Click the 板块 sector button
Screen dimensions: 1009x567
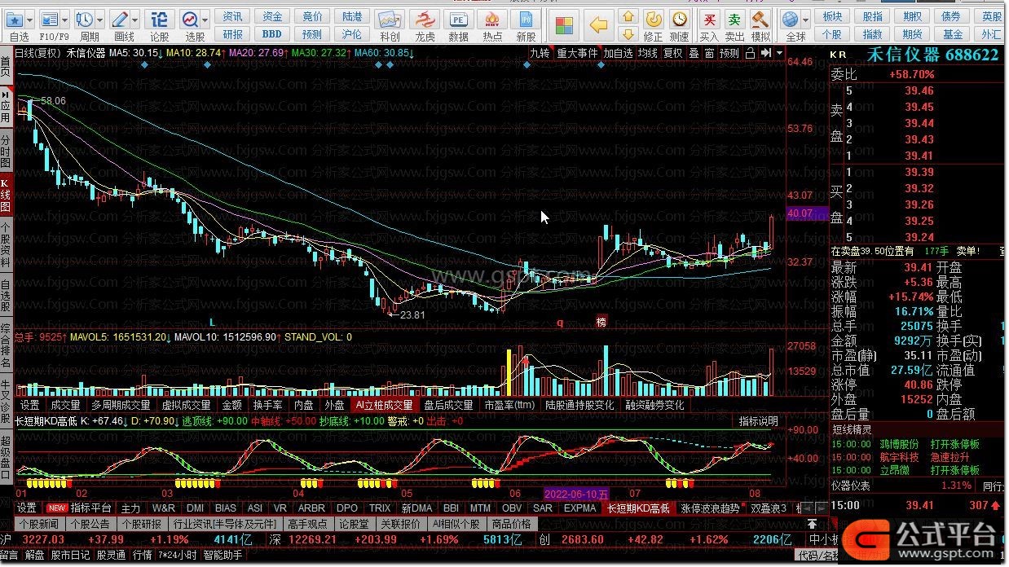click(x=832, y=16)
